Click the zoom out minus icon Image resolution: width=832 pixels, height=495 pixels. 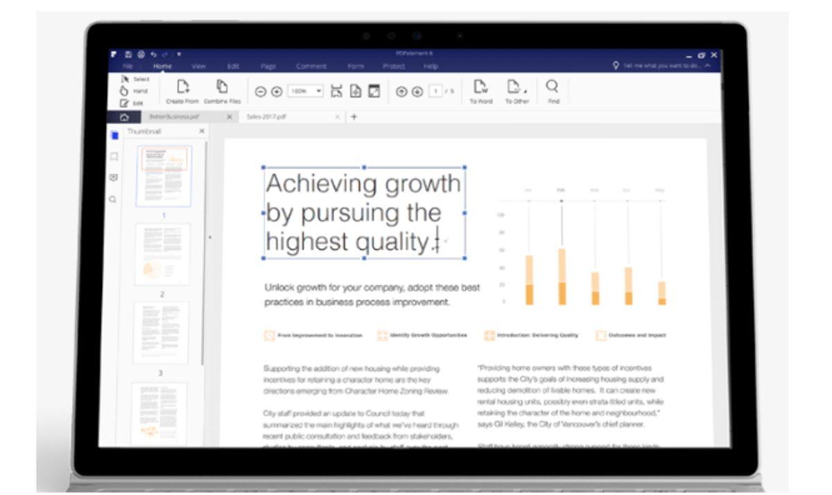pos(261,92)
